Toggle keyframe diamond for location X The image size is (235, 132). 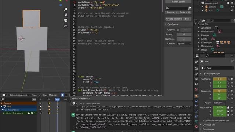click(x=232, y=79)
